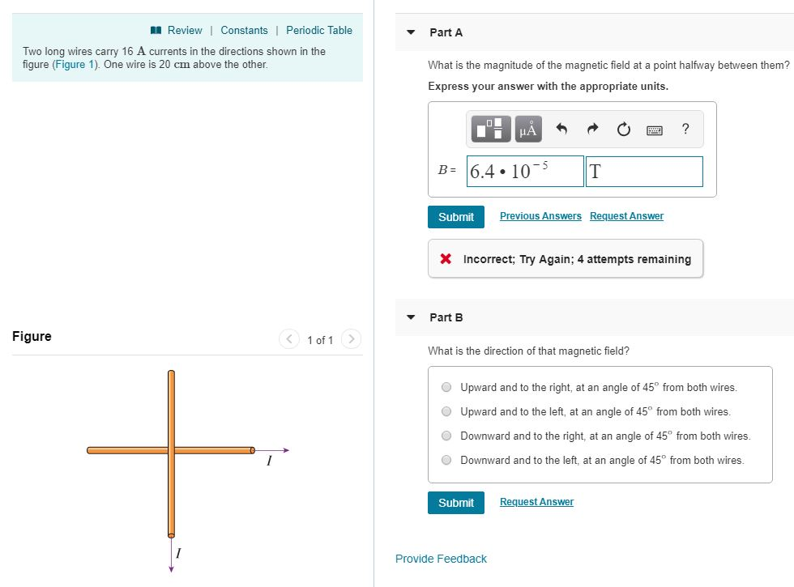Viewport: 794px width, 587px height.
Task: Undo the last answer edit
Action: [561, 128]
